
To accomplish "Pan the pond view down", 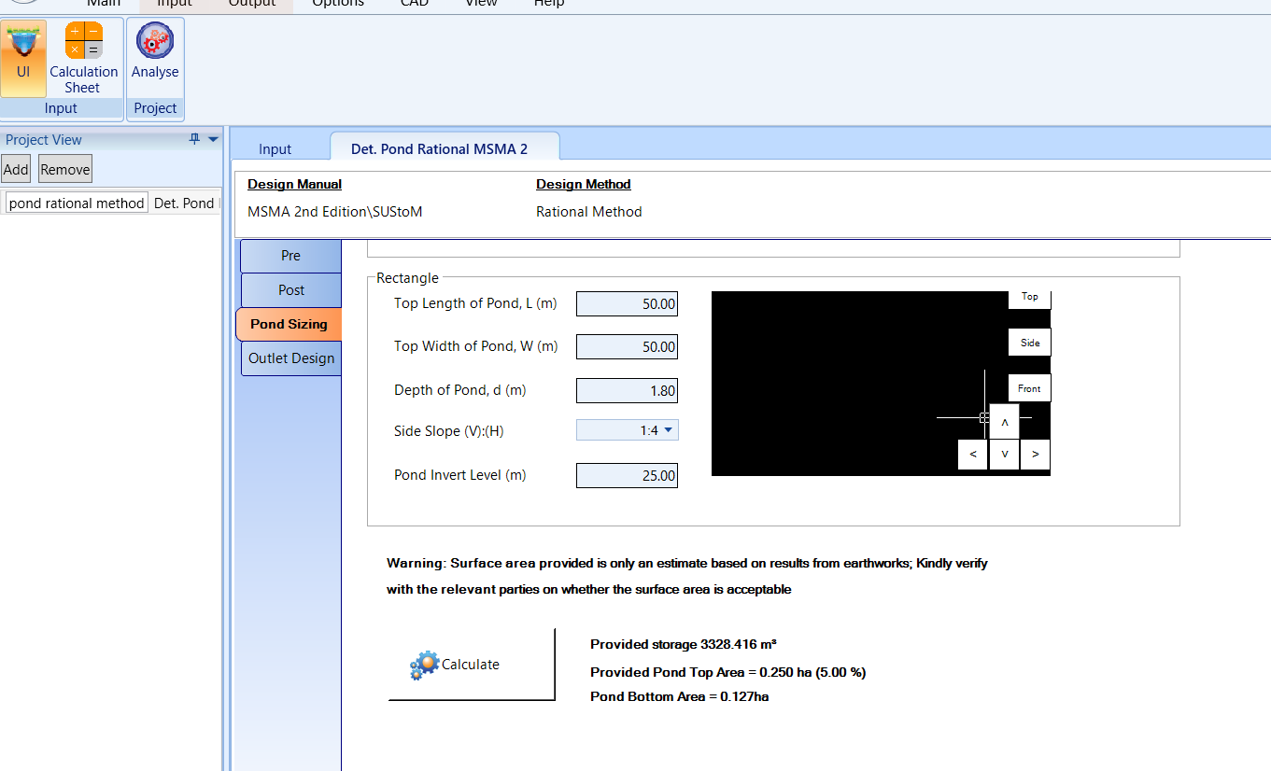I will 1004,454.
